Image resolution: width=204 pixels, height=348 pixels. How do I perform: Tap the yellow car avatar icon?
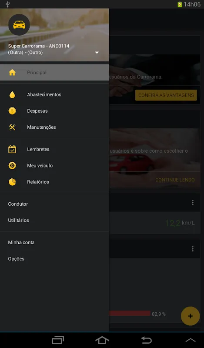pyautogui.click(x=19, y=25)
